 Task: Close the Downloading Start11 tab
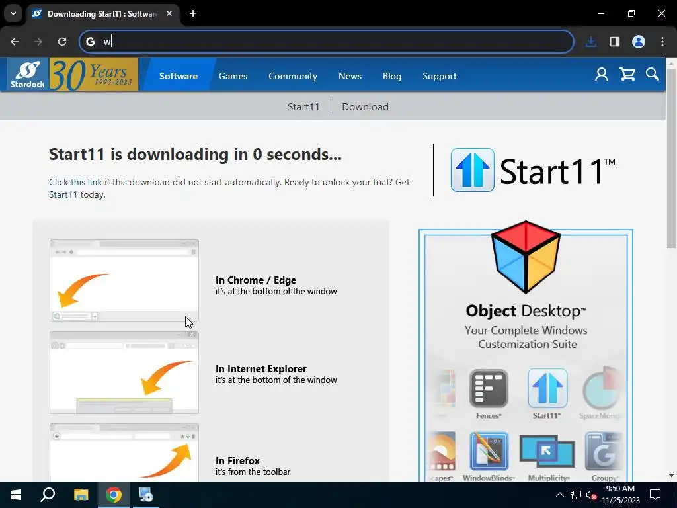click(169, 13)
